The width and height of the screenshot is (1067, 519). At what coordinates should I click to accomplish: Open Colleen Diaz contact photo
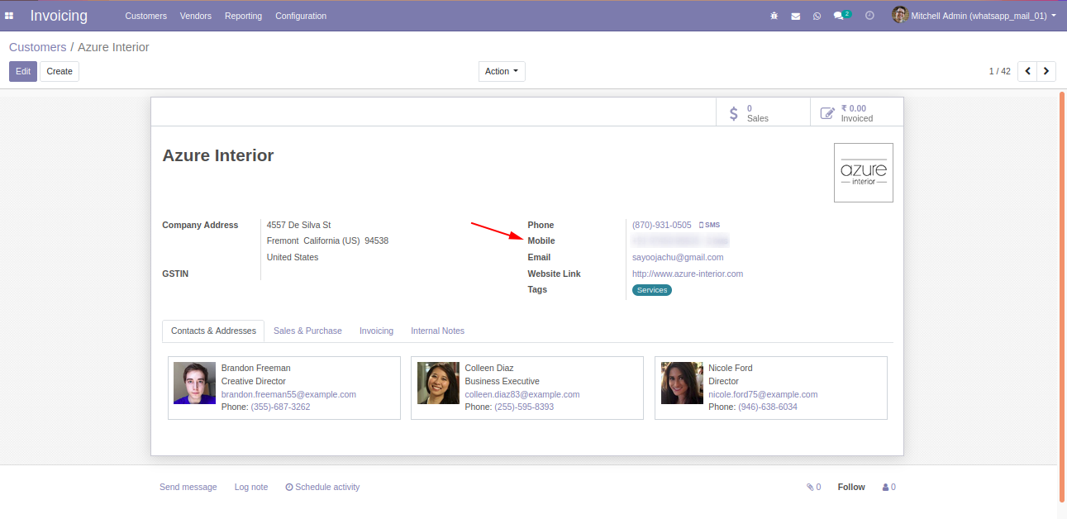pos(438,383)
